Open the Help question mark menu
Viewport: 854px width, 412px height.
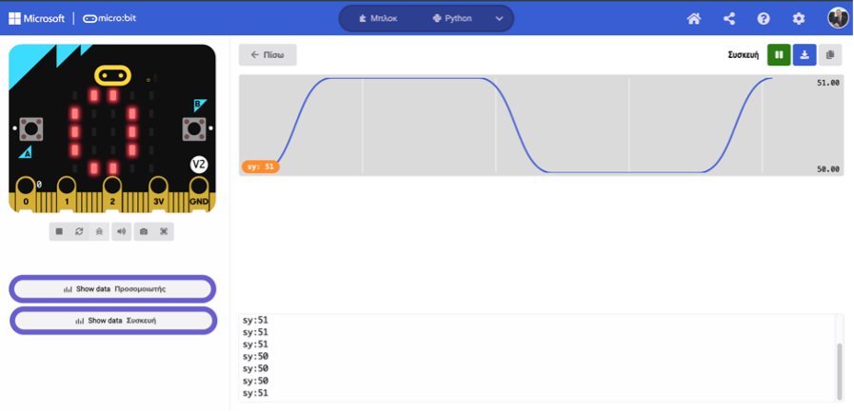click(764, 18)
